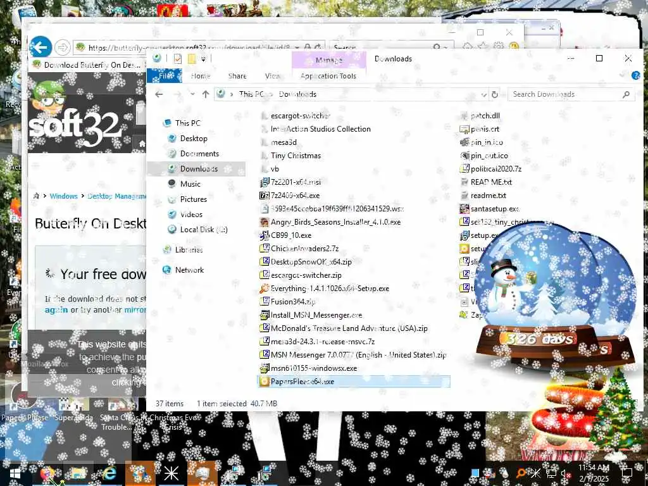This screenshot has width=648, height=486.
Task: Open the View ribbon tab
Action: [x=272, y=76]
